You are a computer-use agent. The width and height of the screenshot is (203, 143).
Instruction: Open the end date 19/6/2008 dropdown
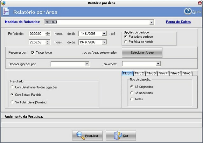pos(104,42)
